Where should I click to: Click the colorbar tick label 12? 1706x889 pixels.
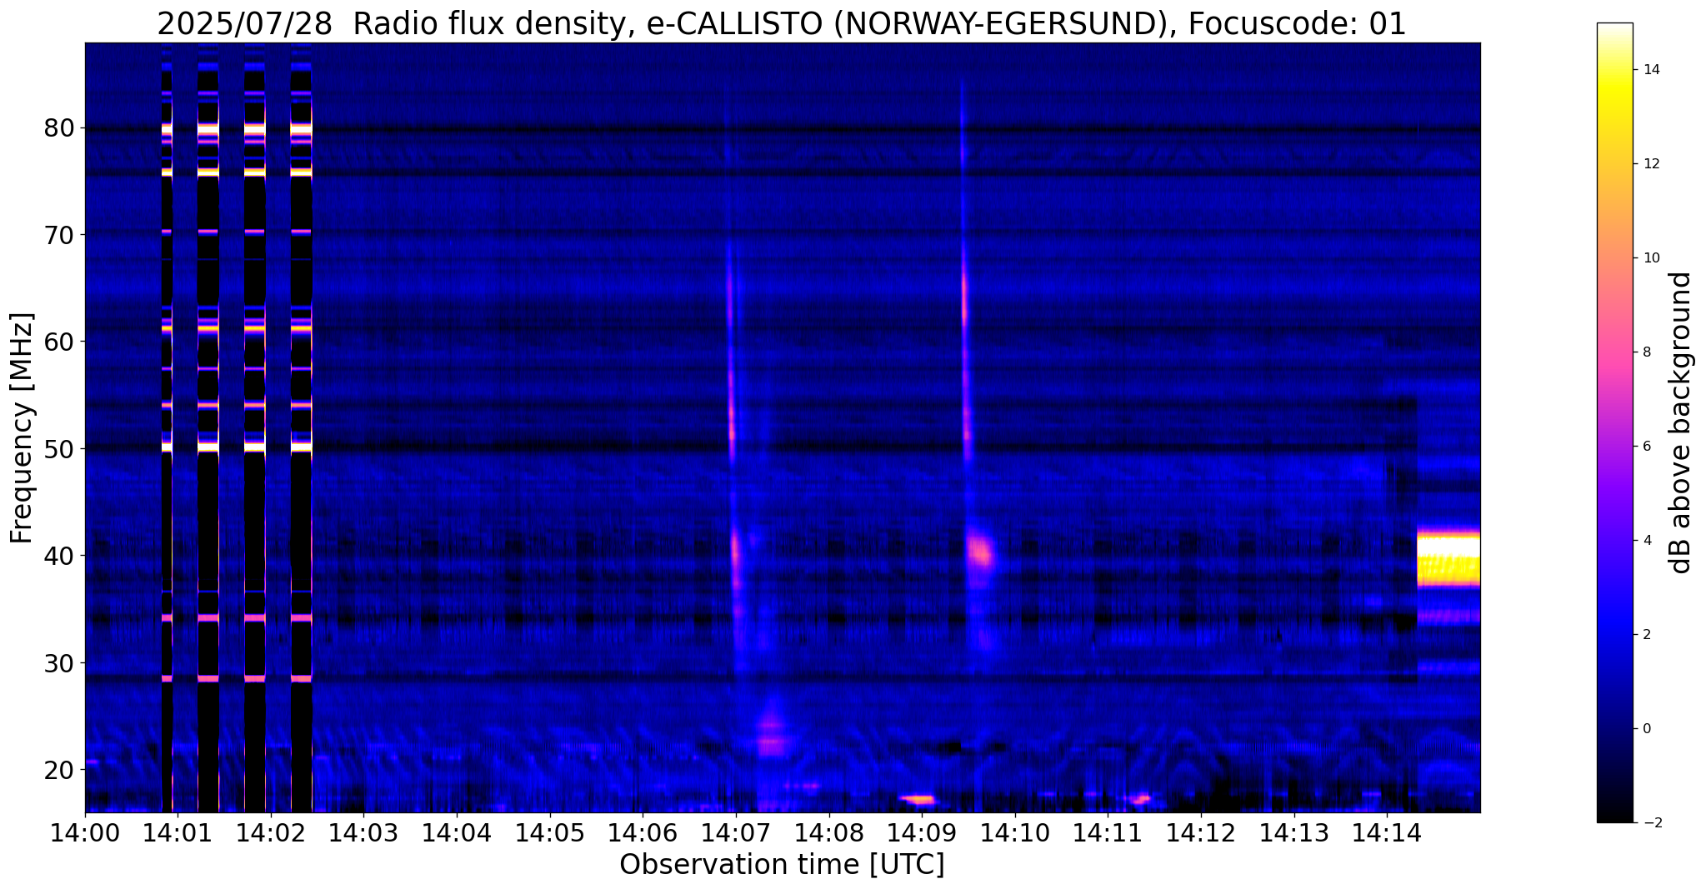pyautogui.click(x=1649, y=164)
